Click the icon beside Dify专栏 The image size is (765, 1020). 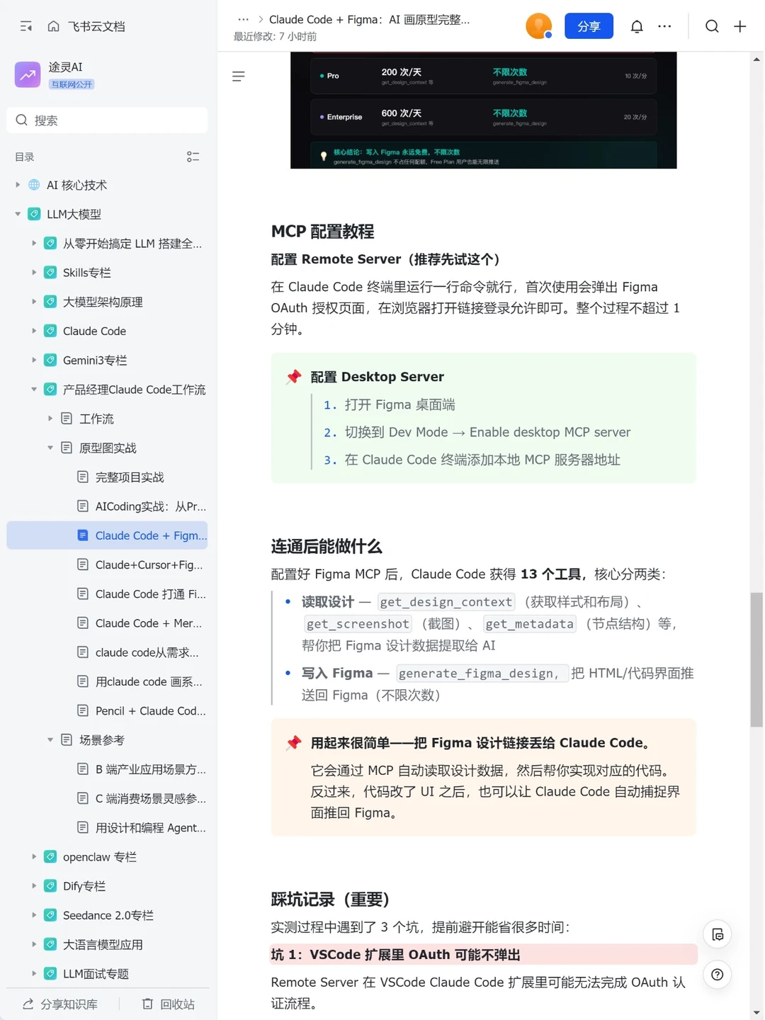[50, 885]
